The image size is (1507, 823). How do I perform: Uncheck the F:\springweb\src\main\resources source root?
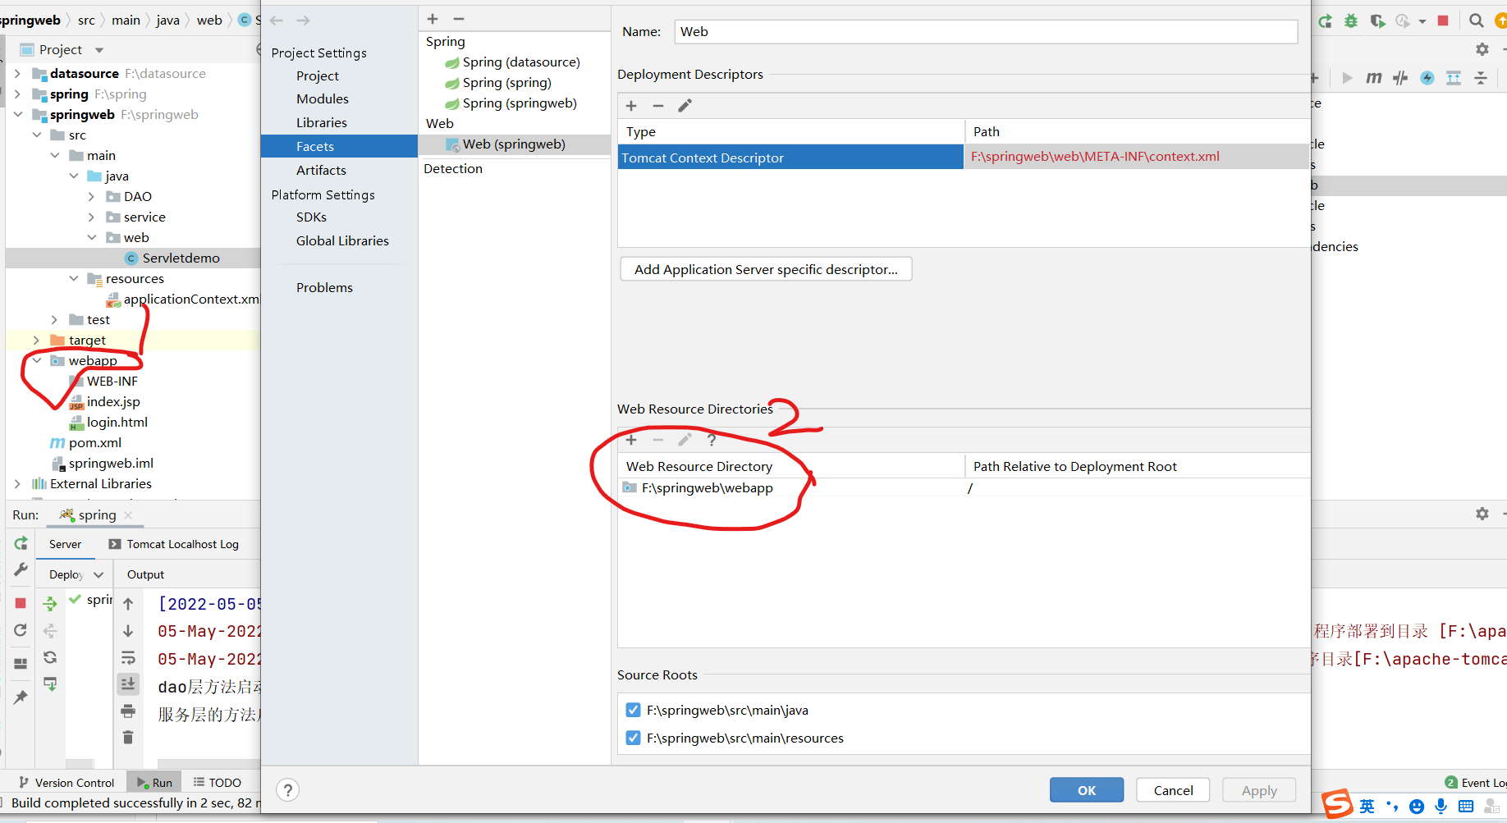coord(633,738)
